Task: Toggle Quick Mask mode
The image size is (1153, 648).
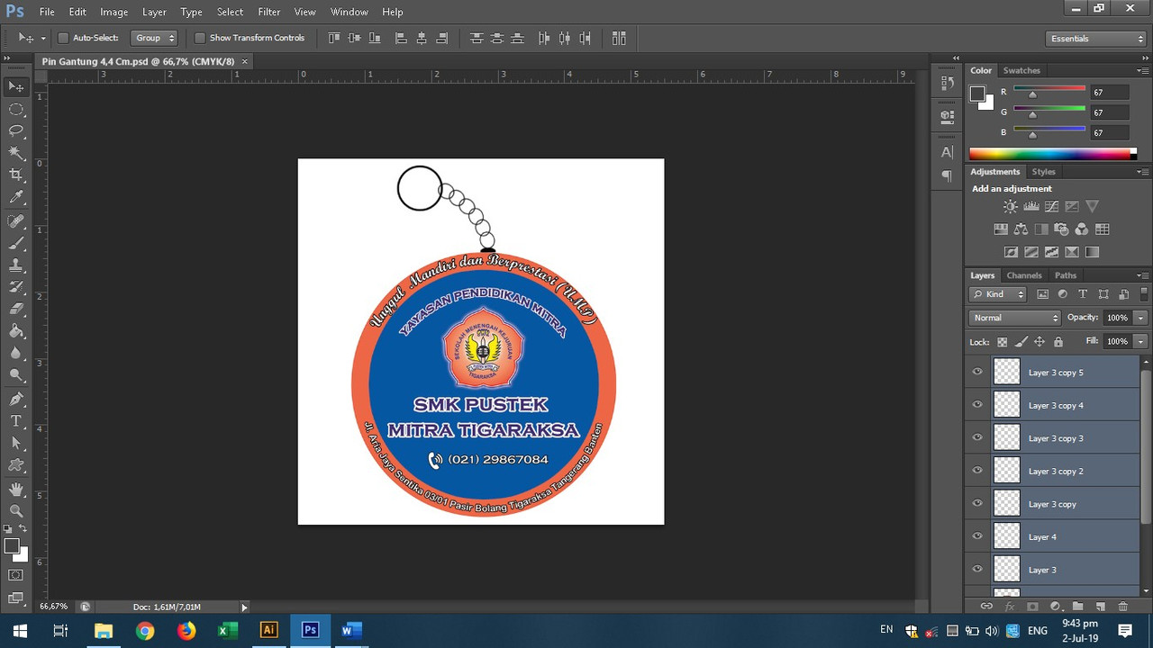Action: pos(16,575)
